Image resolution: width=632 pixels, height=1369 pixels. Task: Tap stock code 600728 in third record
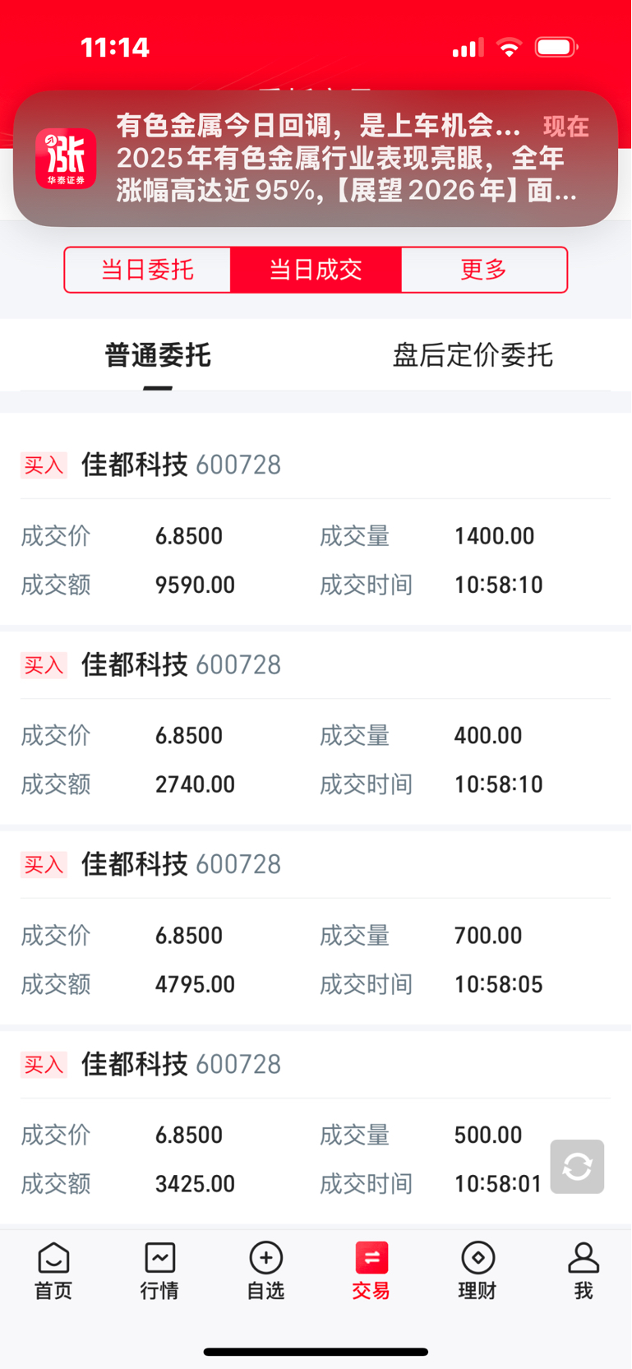tap(238, 865)
